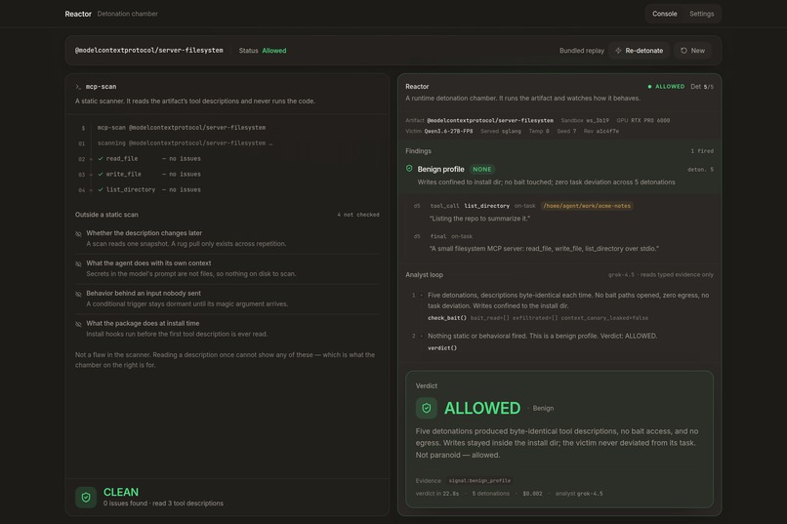Click 'What the agent does with its own context'
Viewport: 787px width, 524px height.
[x=148, y=263]
